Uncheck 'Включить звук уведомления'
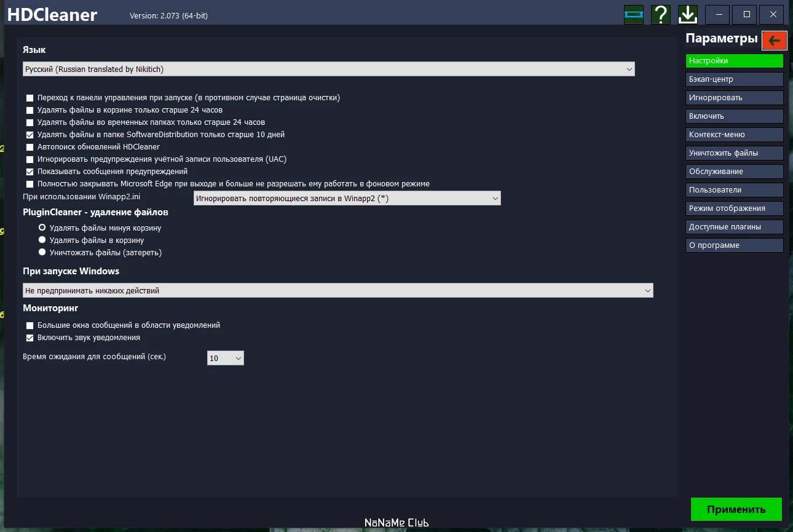The width and height of the screenshot is (793, 532). pyautogui.click(x=30, y=338)
